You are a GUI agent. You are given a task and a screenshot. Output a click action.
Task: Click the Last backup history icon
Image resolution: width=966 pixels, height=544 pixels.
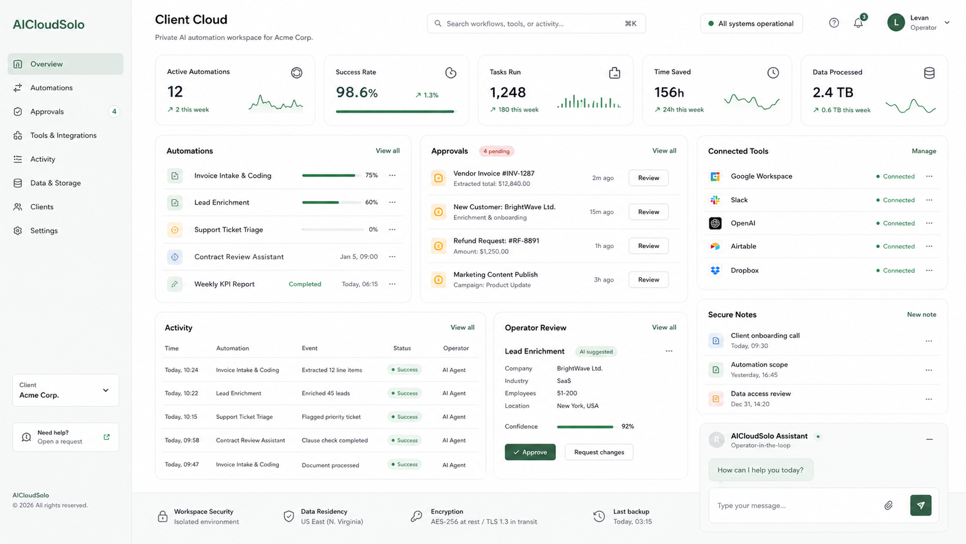click(599, 516)
